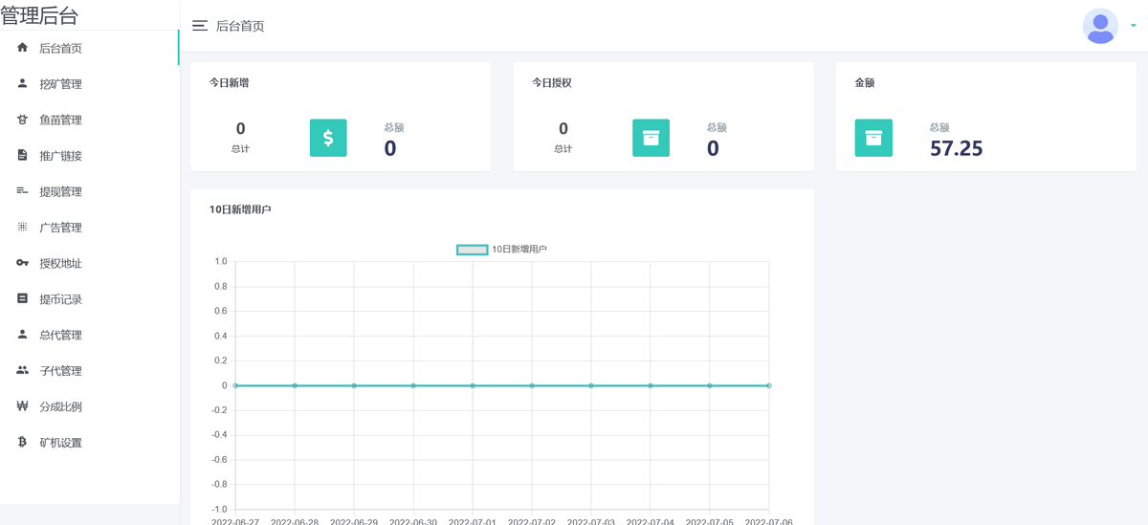Select 推广链接 in the sidebar
1148x525 pixels.
click(x=89, y=156)
